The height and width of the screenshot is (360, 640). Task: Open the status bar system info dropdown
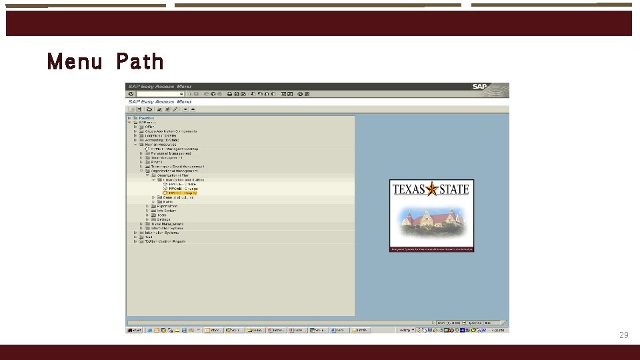click(464, 323)
